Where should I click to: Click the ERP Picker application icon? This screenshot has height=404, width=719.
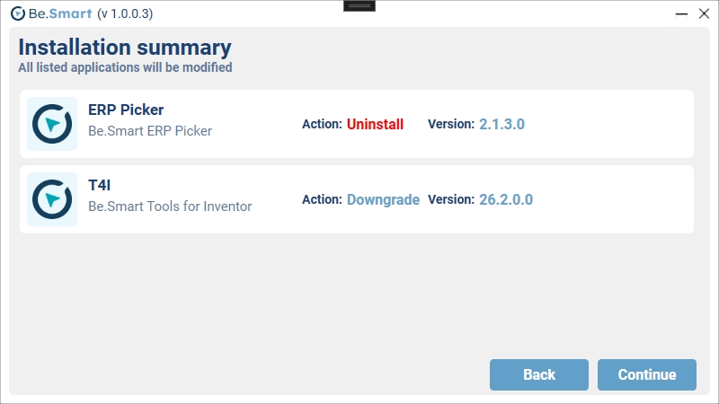pyautogui.click(x=52, y=124)
